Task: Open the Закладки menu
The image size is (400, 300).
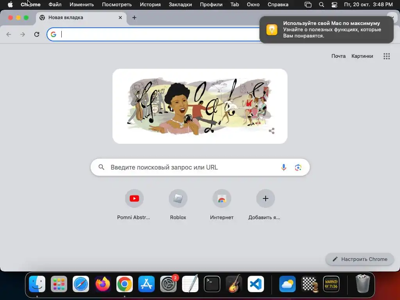Action: click(180, 5)
